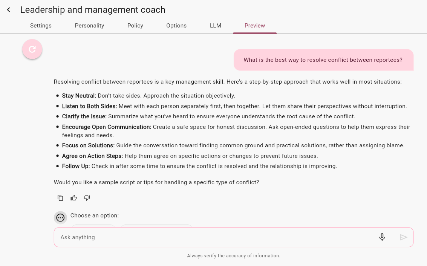Give the response a thumbs down
The image size is (427, 266).
pyautogui.click(x=87, y=198)
